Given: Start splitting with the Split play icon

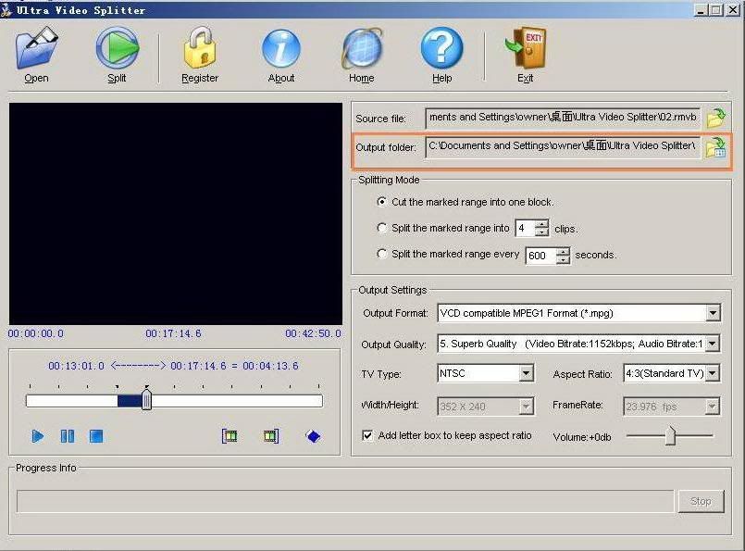Looking at the screenshot, I should pos(117,47).
